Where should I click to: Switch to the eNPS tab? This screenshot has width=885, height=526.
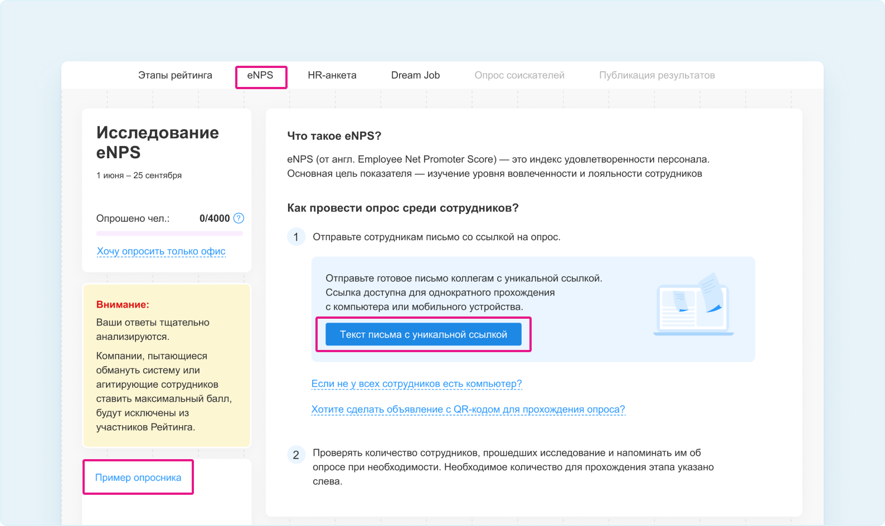click(260, 75)
